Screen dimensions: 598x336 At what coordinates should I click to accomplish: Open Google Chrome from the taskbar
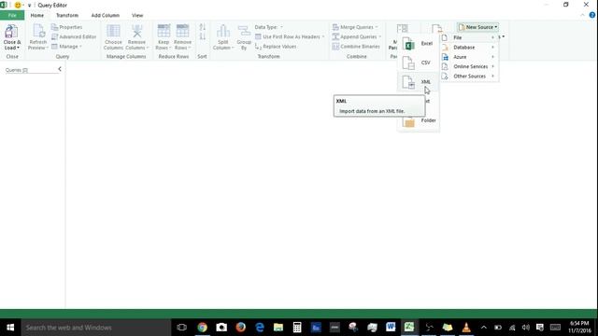202,328
